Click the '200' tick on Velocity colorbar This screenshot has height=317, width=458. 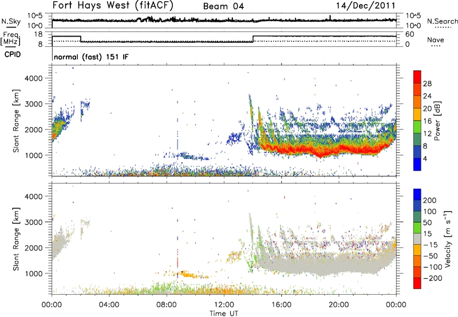(430, 200)
